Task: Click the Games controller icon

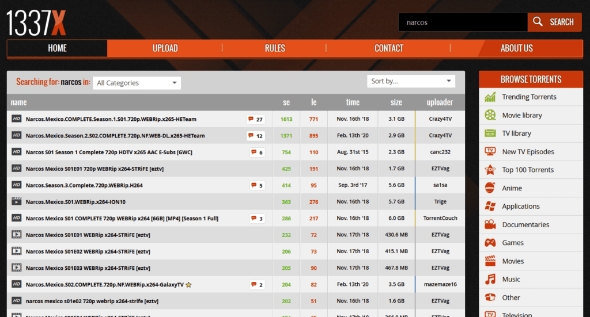Action: [x=490, y=243]
